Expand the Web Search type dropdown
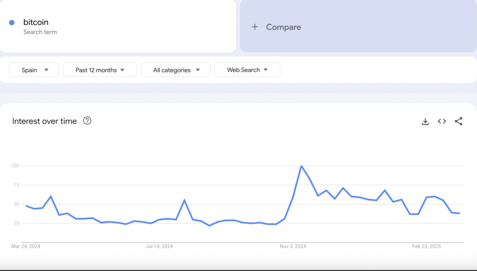 (247, 70)
